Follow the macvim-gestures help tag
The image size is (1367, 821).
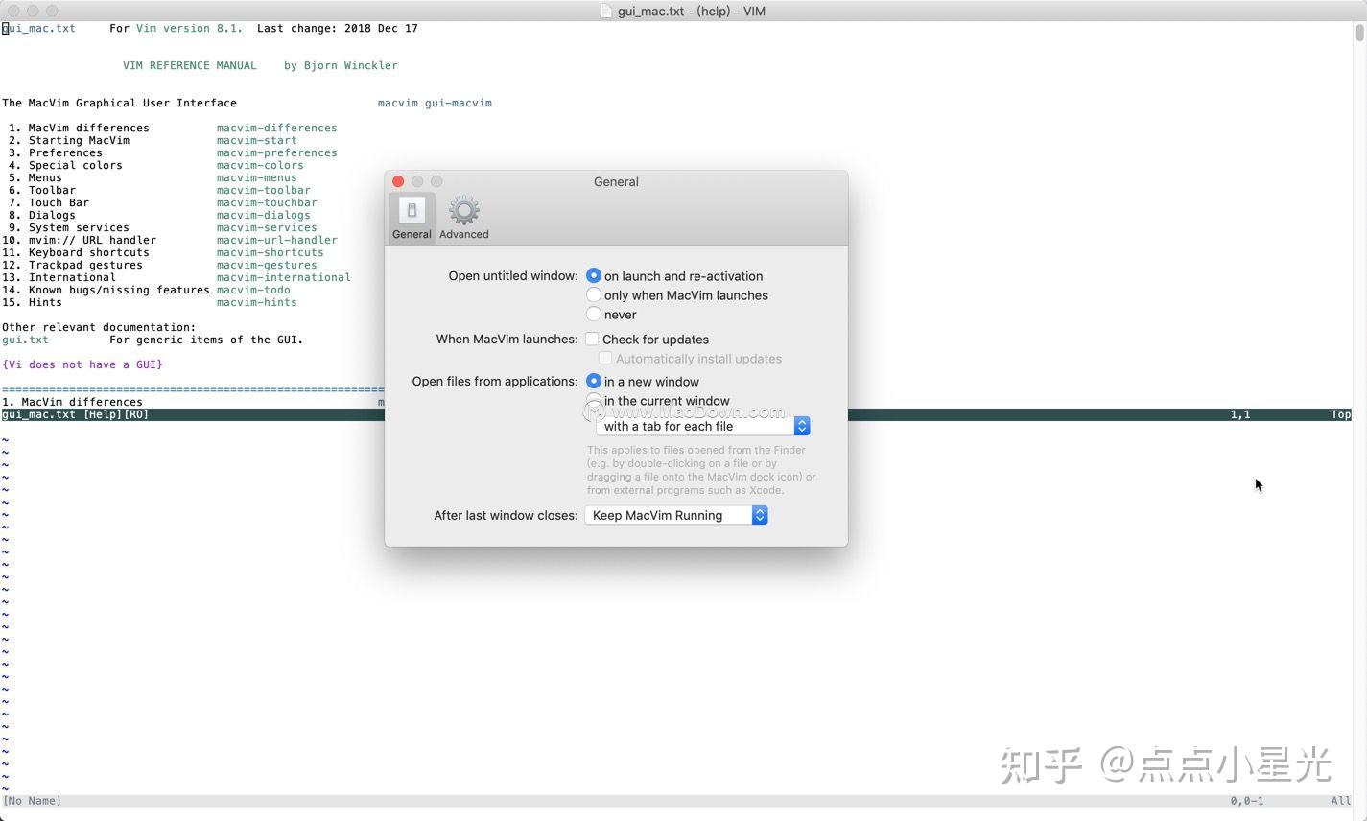coord(267,265)
